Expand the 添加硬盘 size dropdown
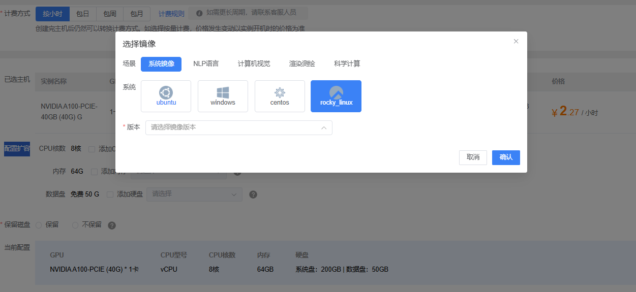 click(x=194, y=194)
